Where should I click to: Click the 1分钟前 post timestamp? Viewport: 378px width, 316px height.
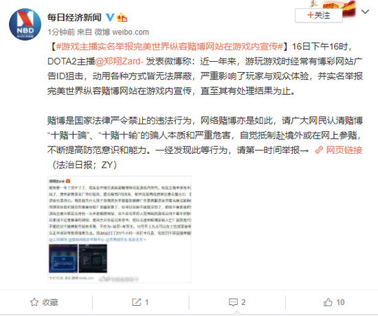pyautogui.click(x=61, y=32)
